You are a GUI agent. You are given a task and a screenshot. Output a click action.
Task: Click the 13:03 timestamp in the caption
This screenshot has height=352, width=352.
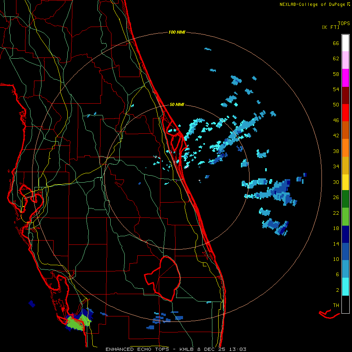(x=237, y=349)
